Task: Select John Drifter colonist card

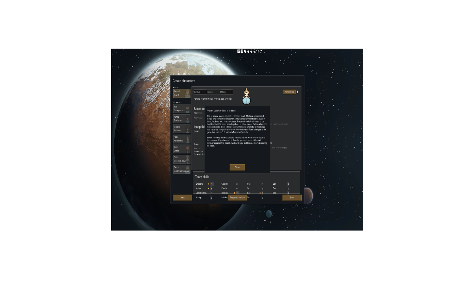Action: 182,149
